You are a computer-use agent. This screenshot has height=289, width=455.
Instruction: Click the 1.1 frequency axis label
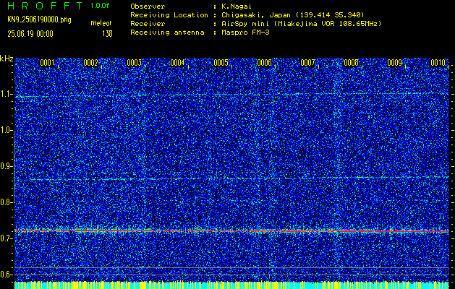coord(7,94)
